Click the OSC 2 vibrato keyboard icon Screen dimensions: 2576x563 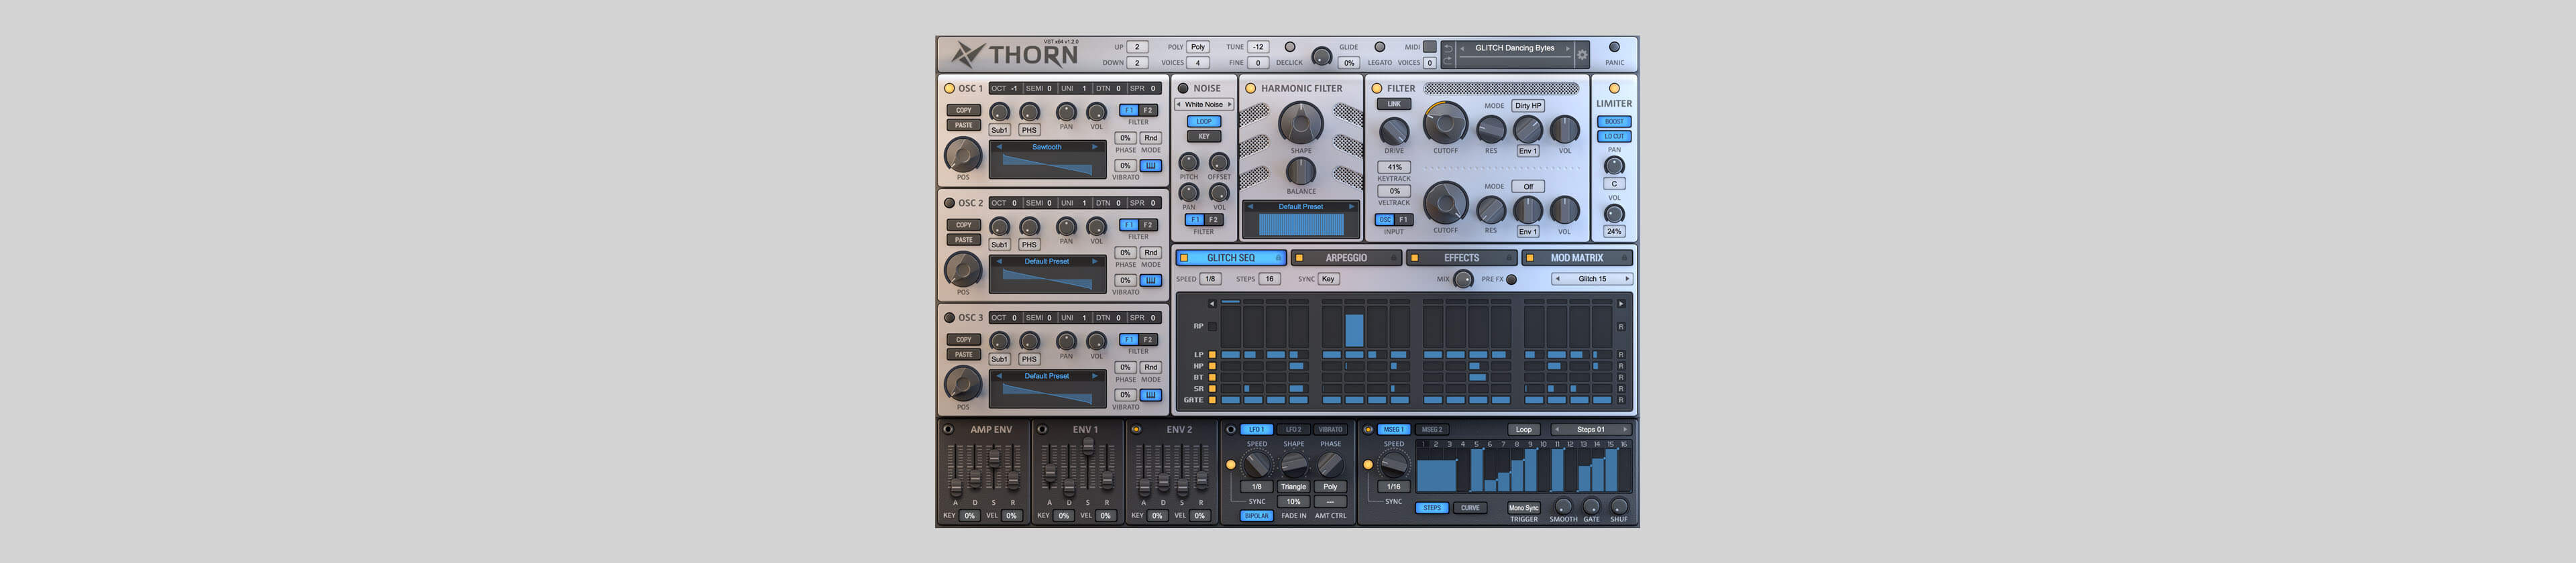point(1150,281)
